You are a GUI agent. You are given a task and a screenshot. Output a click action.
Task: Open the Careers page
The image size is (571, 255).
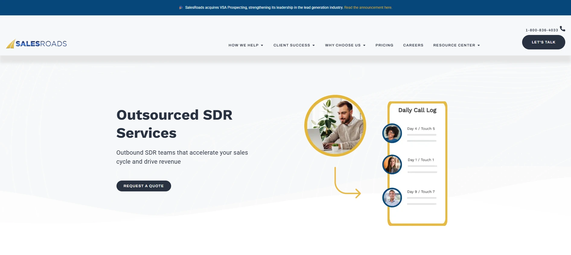click(x=413, y=45)
